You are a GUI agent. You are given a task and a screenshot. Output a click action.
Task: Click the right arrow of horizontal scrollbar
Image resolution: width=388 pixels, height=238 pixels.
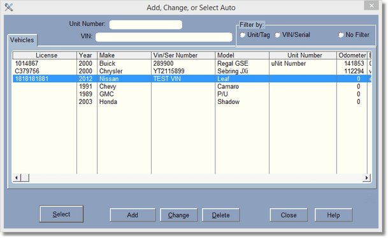[x=366, y=178]
